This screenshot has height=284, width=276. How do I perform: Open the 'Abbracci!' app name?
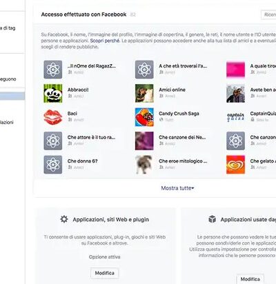click(x=78, y=90)
